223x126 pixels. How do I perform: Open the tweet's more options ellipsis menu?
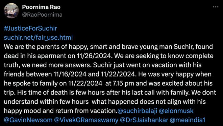(x=216, y=7)
